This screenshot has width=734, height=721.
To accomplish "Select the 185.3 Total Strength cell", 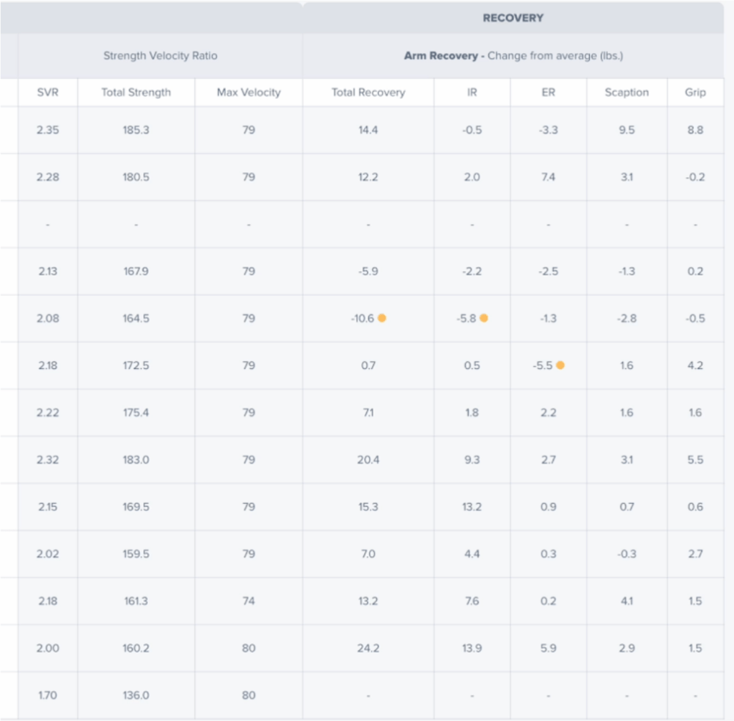I will click(136, 130).
